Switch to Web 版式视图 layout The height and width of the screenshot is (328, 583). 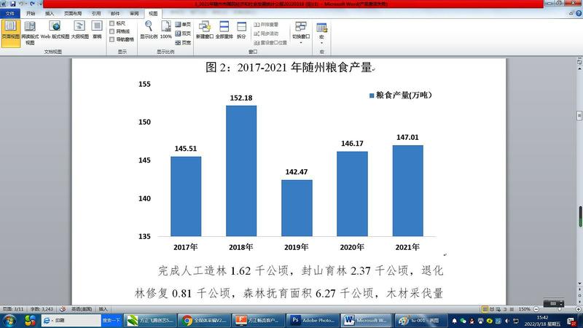(x=55, y=32)
